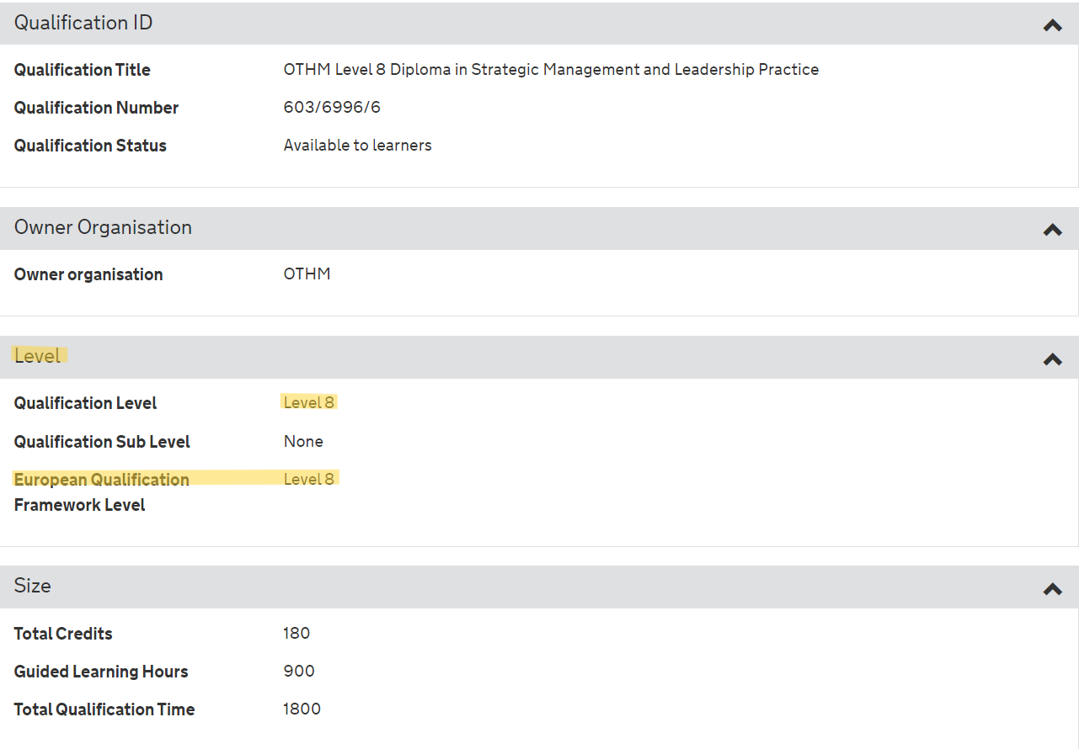Collapse the Qualification ID section chevron
Viewport: 1079px width, 749px height.
pyautogui.click(x=1052, y=25)
